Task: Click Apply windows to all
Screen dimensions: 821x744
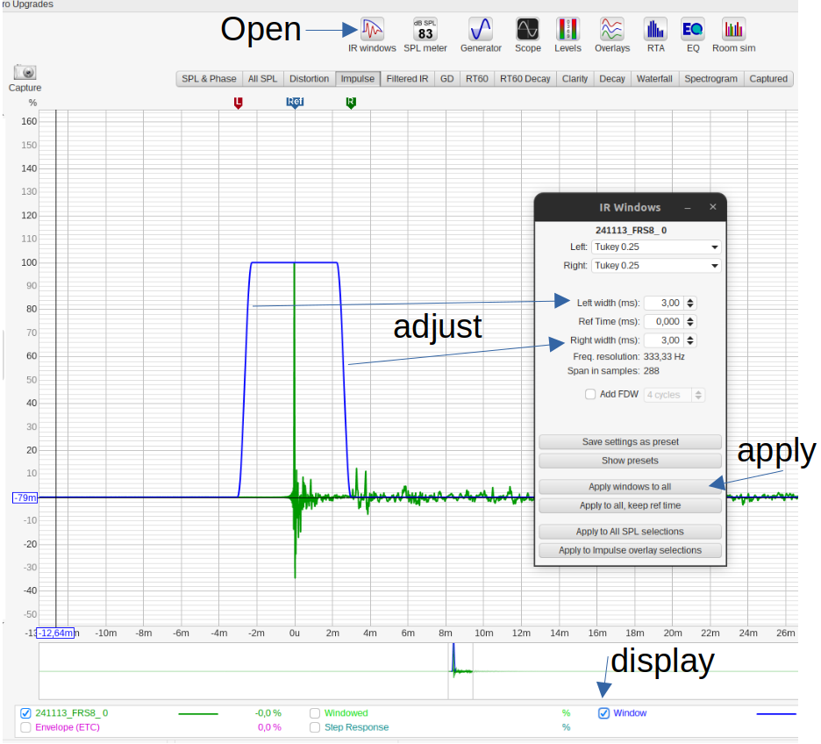Action: point(630,487)
